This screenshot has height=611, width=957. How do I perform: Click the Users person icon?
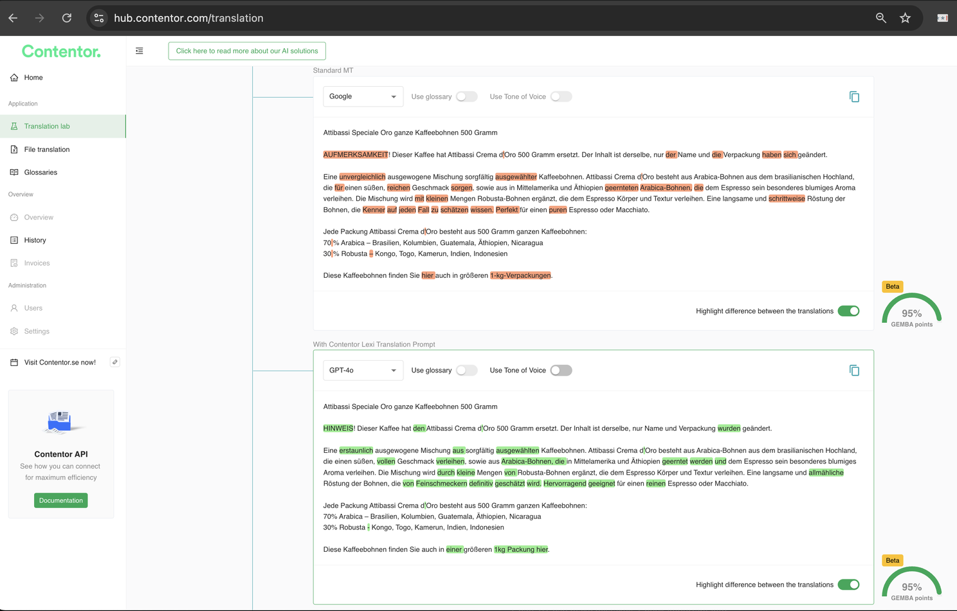pos(14,308)
